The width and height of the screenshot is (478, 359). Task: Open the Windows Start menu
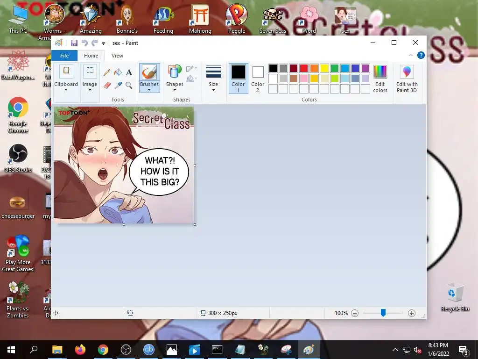click(11, 350)
